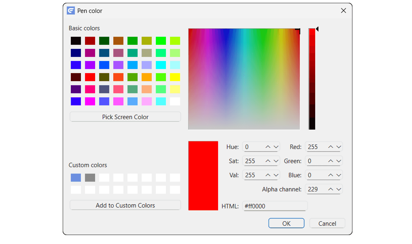Decrease the Sat value with down arrow
The image size is (412, 244).
coord(276,161)
